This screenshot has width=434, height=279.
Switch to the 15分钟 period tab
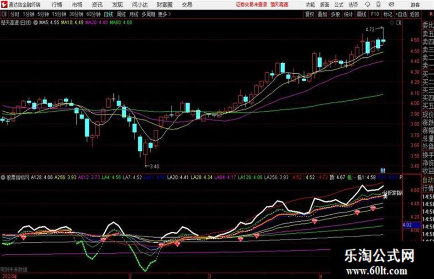click(x=59, y=14)
